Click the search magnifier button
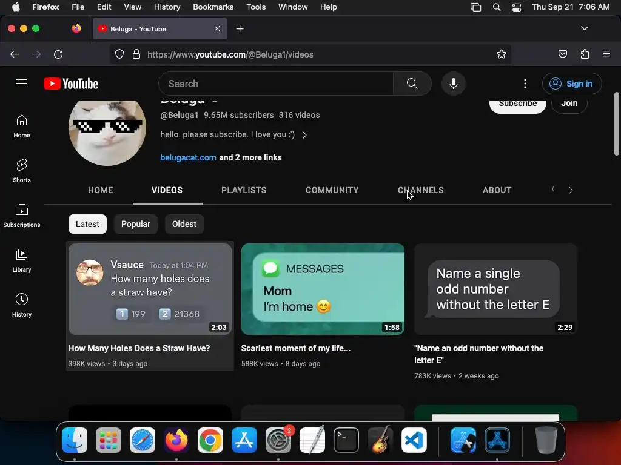The width and height of the screenshot is (621, 465). coord(412,84)
